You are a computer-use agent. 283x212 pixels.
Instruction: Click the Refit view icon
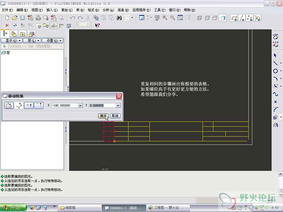[180, 18]
